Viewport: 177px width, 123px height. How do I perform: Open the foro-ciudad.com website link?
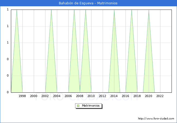pyautogui.click(x=156, y=119)
